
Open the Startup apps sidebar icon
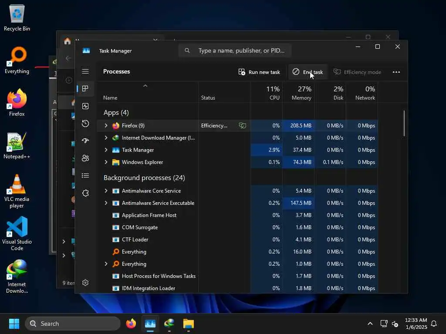point(85,140)
